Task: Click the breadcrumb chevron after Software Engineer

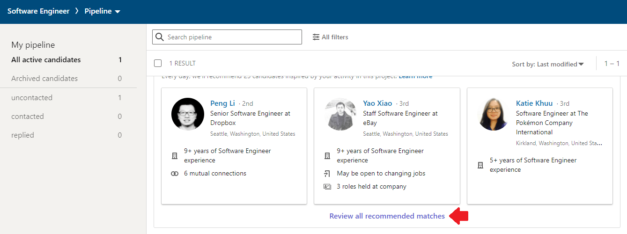Action: [x=77, y=11]
